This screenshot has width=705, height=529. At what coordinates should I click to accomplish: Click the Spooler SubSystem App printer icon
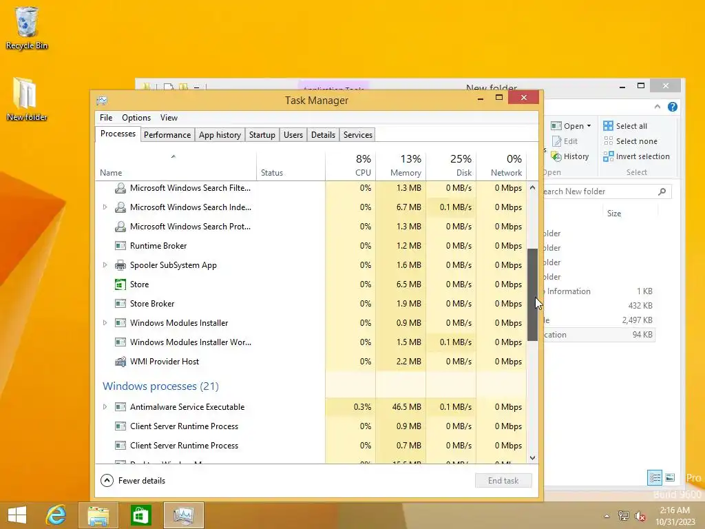pyautogui.click(x=120, y=265)
